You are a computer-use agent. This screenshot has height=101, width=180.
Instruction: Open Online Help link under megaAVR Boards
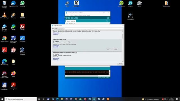coord(56,45)
